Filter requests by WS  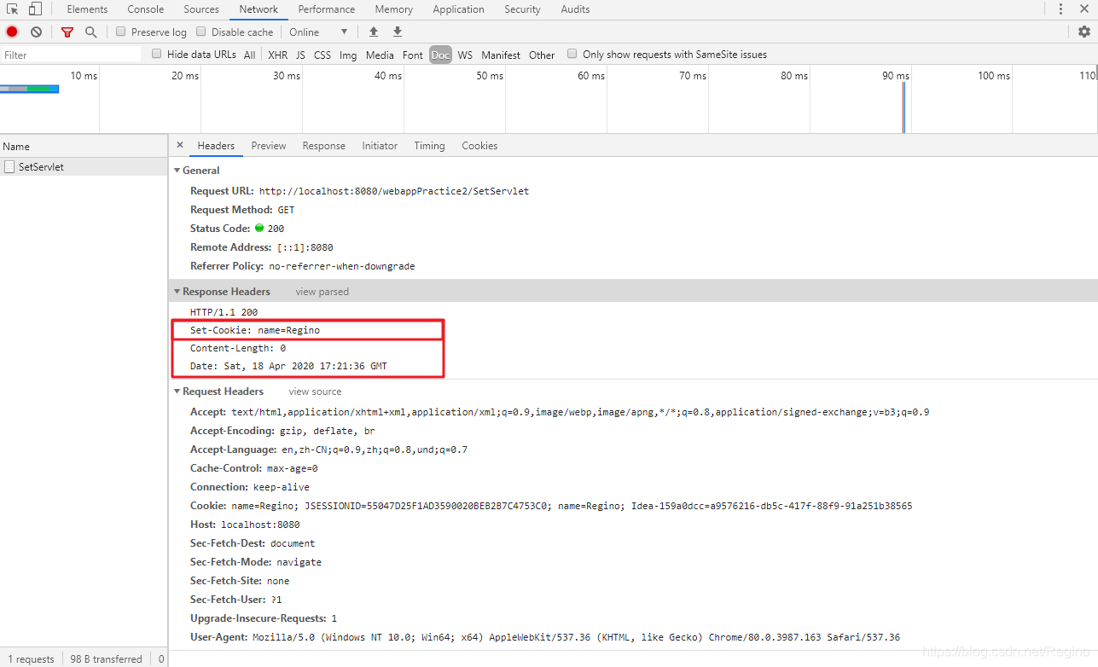click(x=465, y=55)
